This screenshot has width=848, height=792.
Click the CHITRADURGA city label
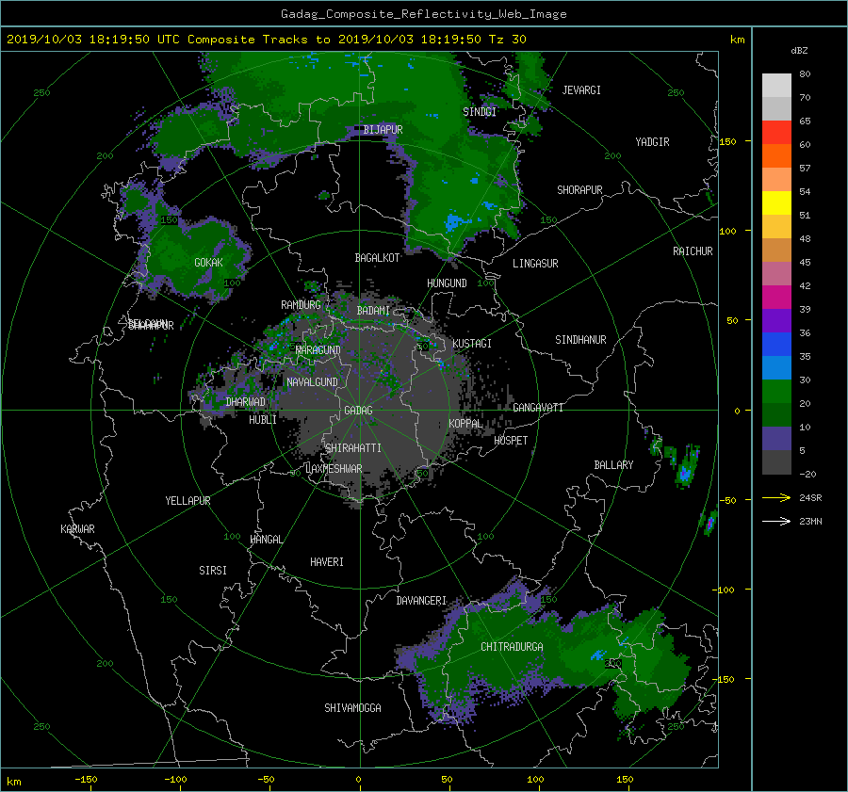coord(512,647)
